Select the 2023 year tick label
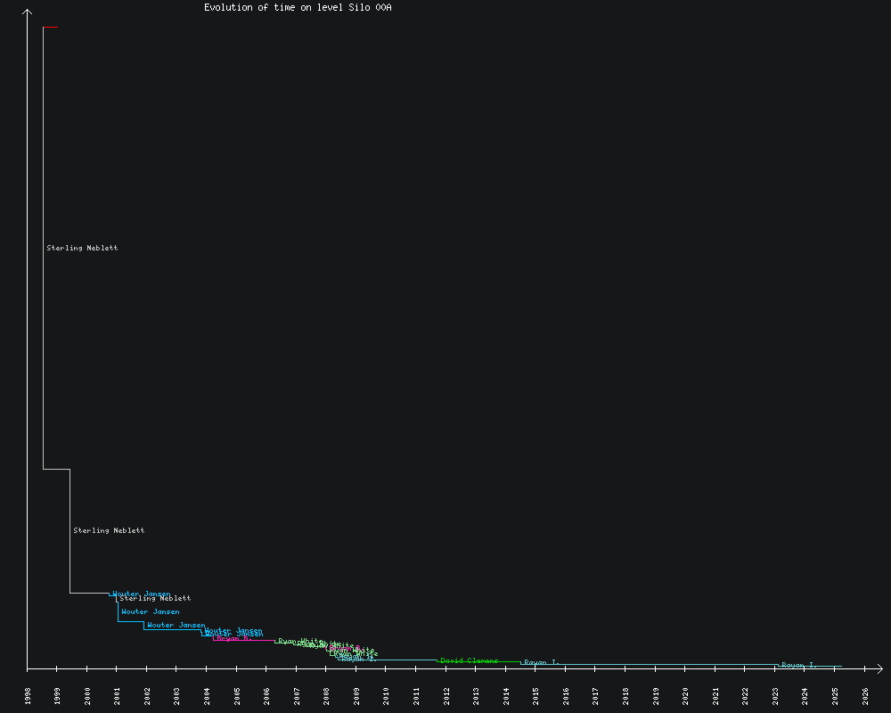891x713 pixels. pyautogui.click(x=775, y=696)
